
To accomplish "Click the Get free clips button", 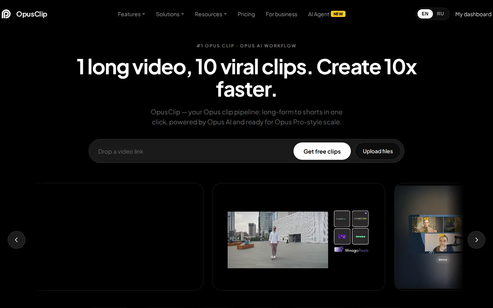I will [322, 151].
